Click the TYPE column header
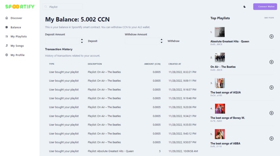 pos(52,64)
